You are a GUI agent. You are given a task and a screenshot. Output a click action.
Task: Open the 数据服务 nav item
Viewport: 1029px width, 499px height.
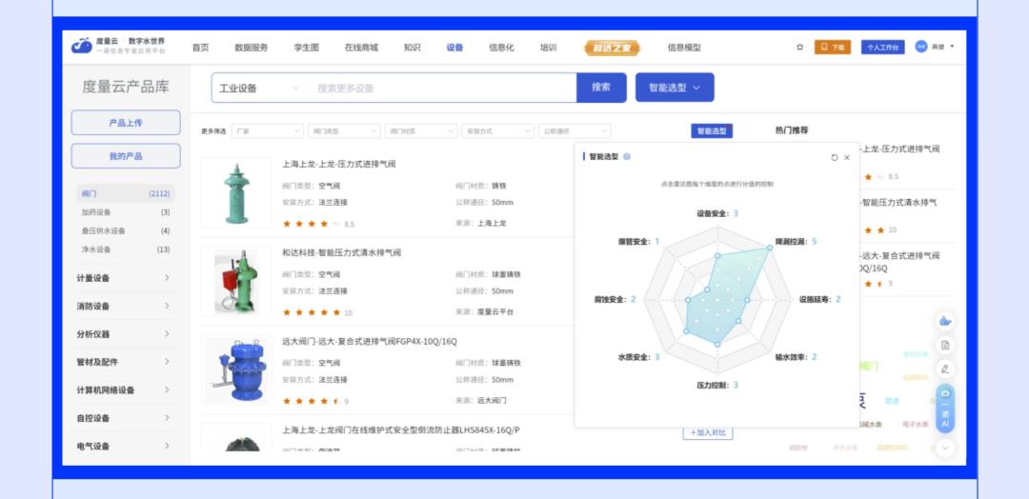click(x=252, y=48)
